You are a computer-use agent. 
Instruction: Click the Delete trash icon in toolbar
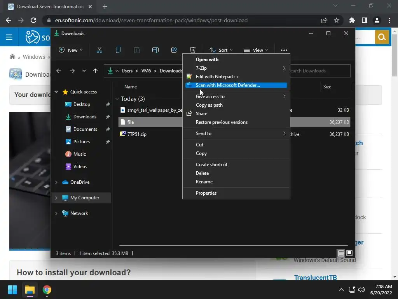[193, 50]
